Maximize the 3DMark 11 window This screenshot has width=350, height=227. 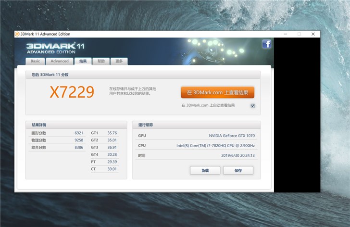299,34
